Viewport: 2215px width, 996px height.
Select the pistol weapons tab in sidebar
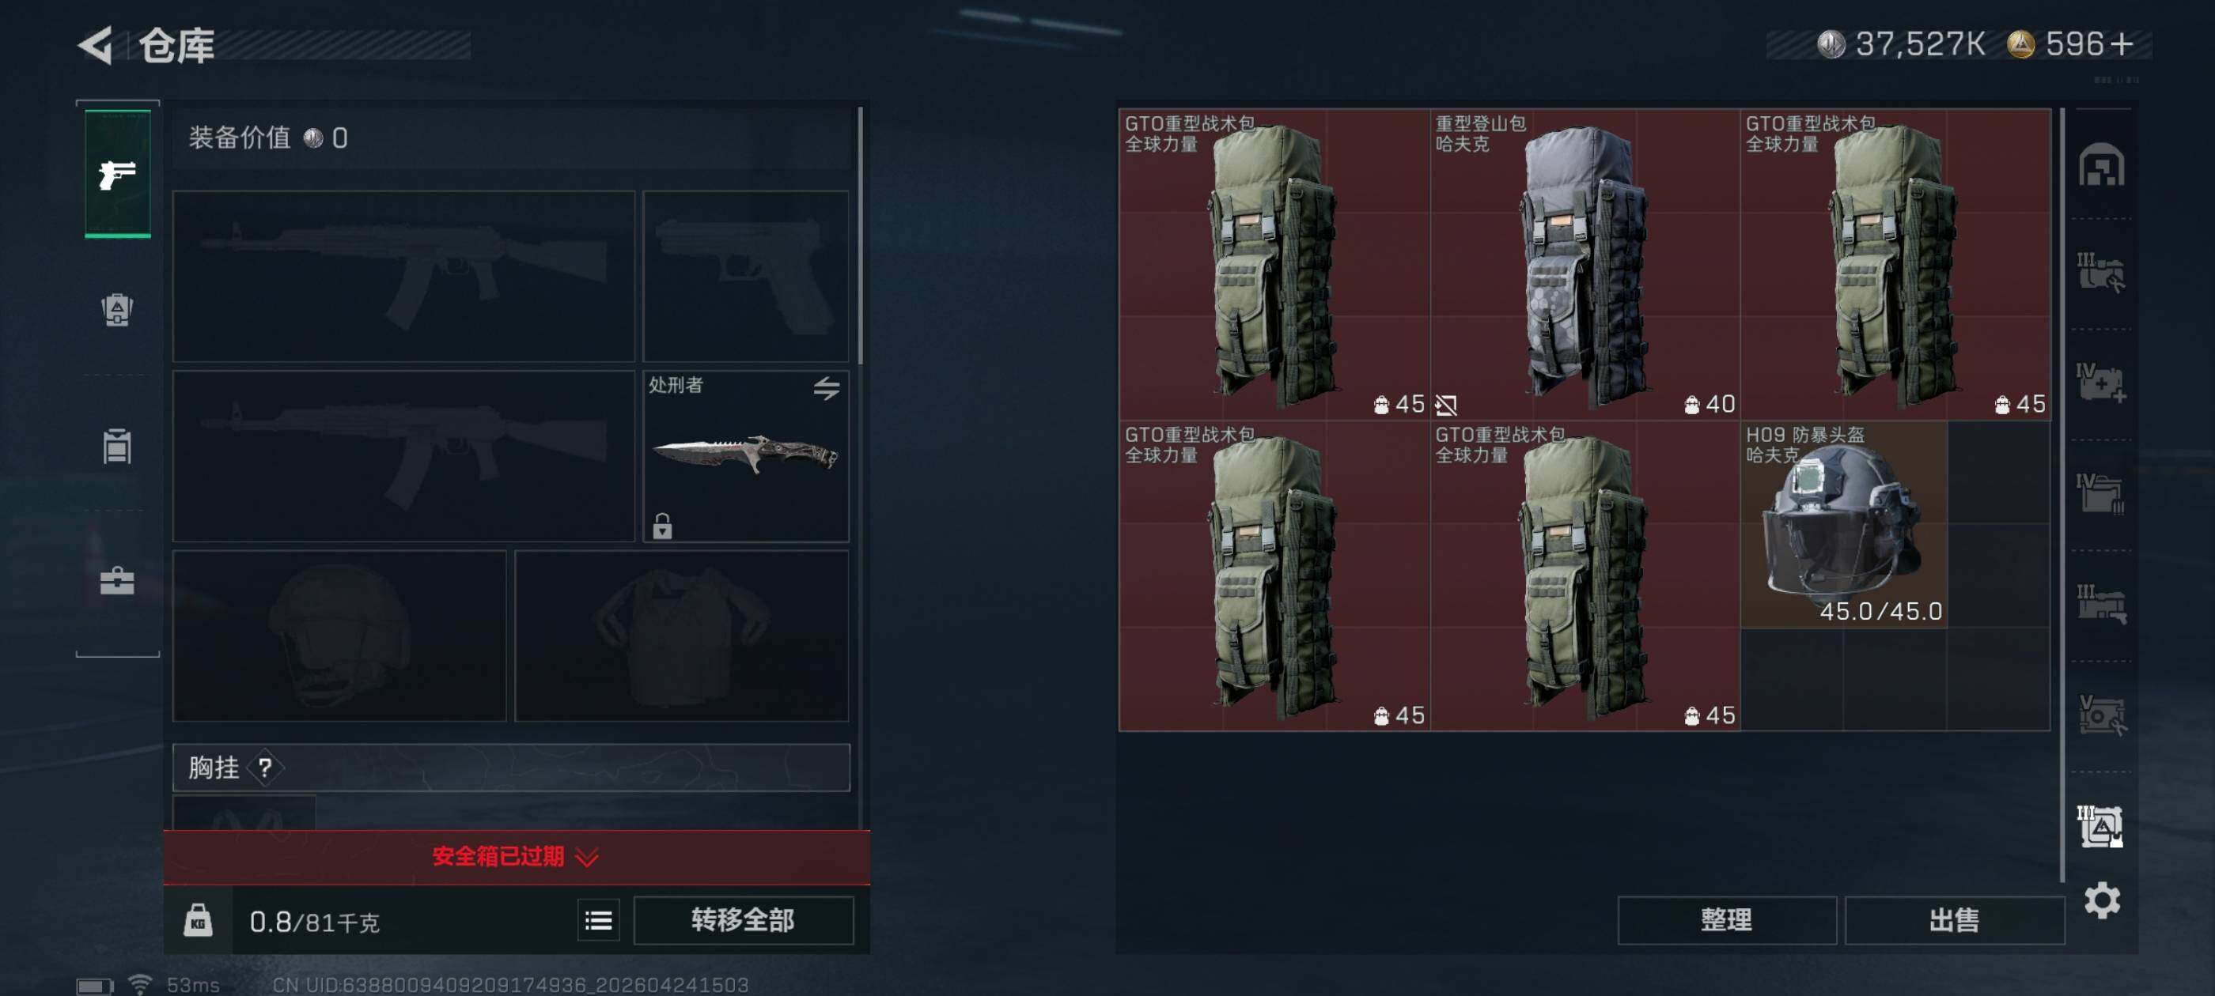point(118,174)
